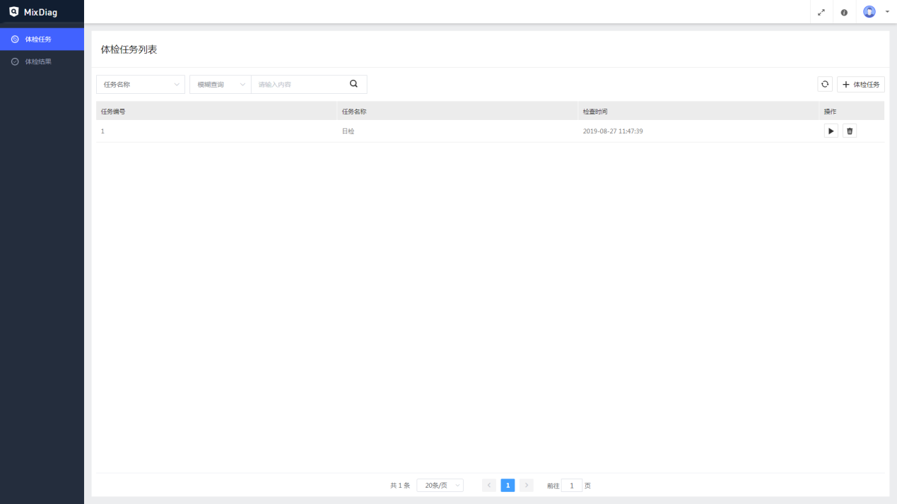Go to page 1 in pagination
The image size is (897, 504).
pyautogui.click(x=508, y=486)
